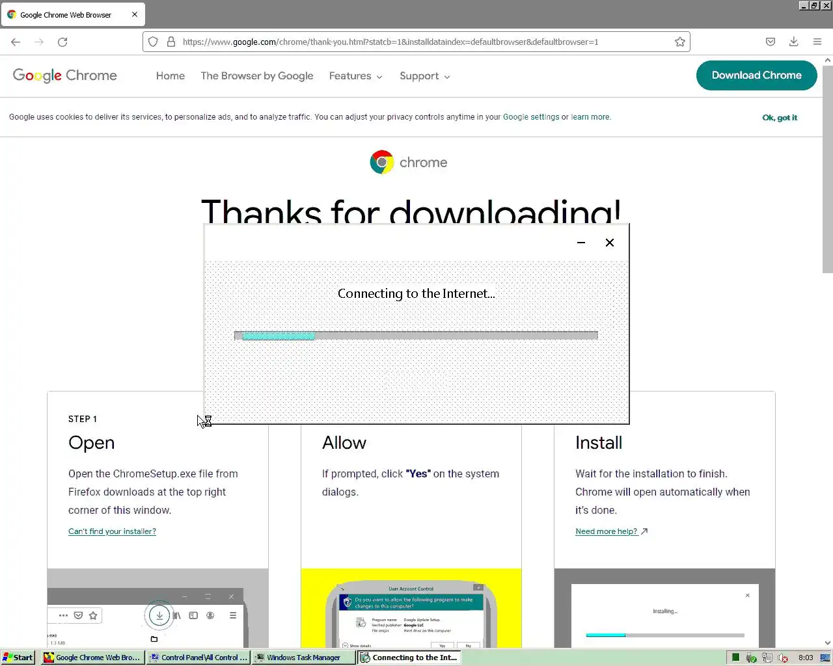Go back with the browser back arrow

(16, 42)
